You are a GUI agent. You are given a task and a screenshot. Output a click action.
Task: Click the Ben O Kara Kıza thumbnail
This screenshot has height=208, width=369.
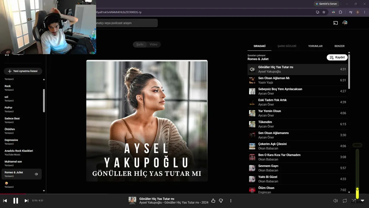252,157
